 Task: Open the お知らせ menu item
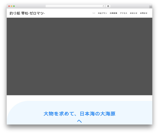134,13
